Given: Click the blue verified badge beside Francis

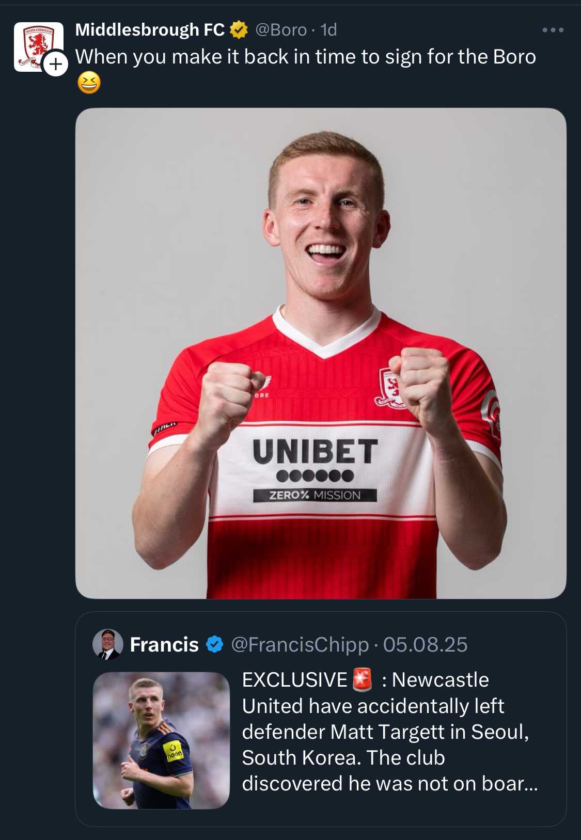Looking at the screenshot, I should coord(215,644).
